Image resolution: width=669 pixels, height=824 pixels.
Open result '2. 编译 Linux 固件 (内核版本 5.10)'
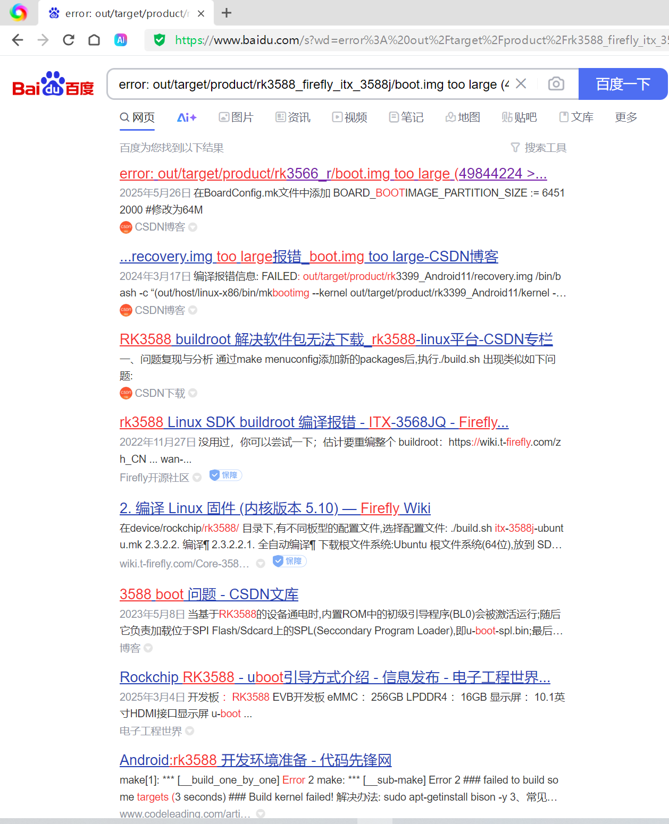(x=275, y=508)
